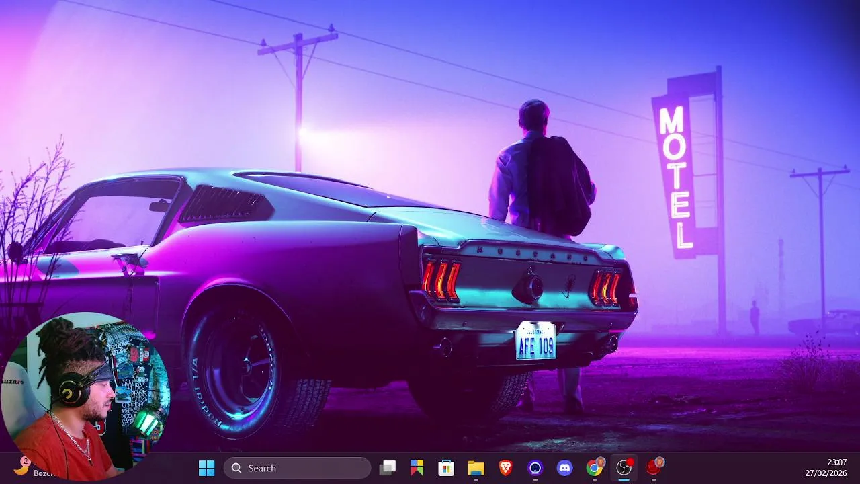The image size is (860, 484).
Task: Click the taskbar Search box
Action: point(297,468)
